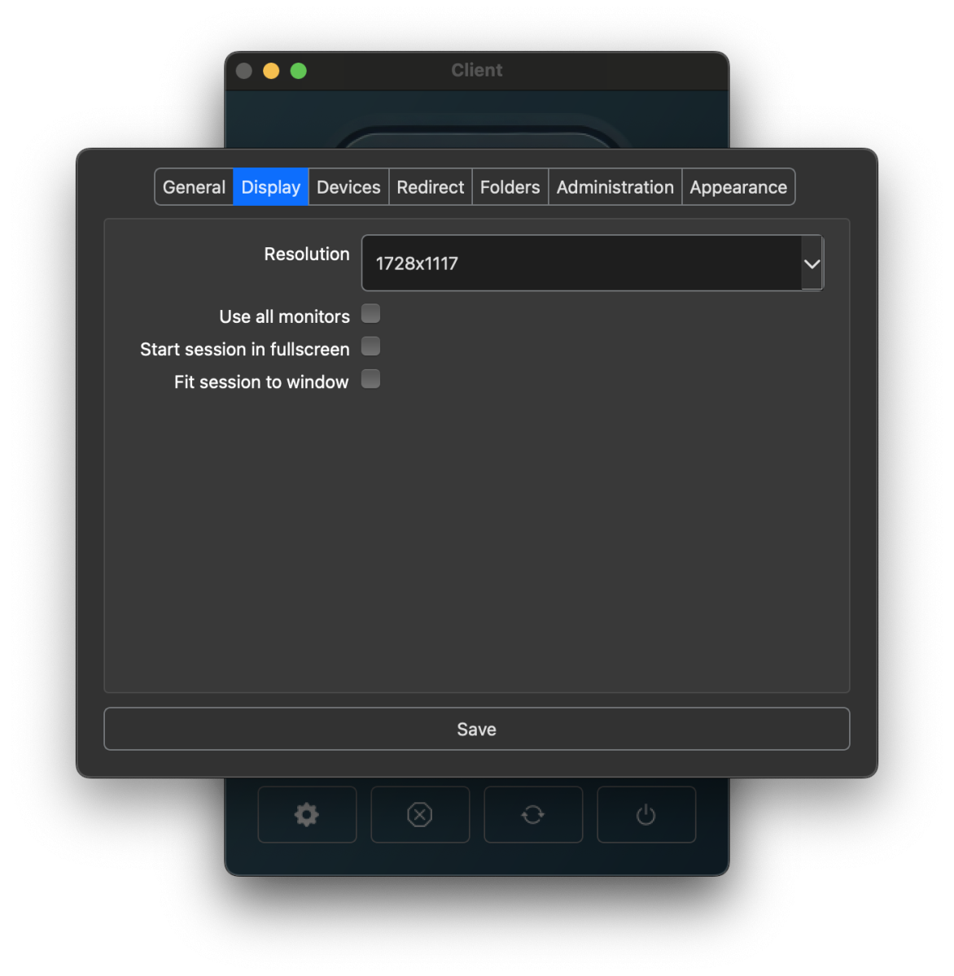Enable the Use all monitors checkbox

pos(371,314)
